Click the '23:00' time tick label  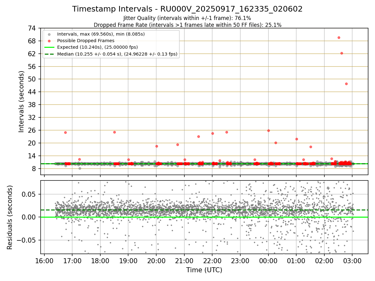(x=240, y=261)
